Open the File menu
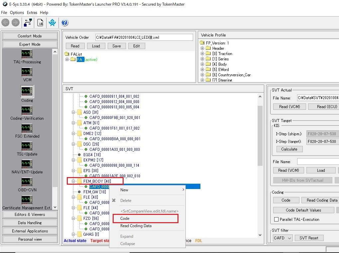Image resolution: width=339 pixels, height=253 pixels. tap(4, 13)
